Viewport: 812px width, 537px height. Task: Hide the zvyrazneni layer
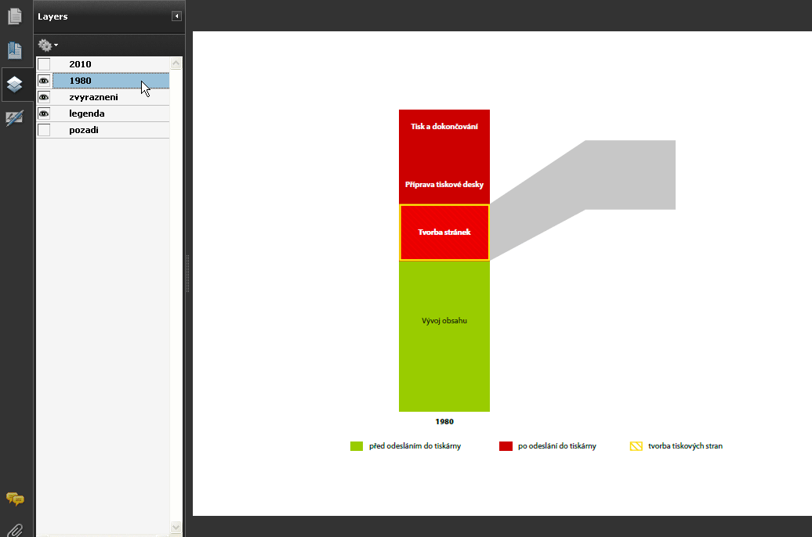pyautogui.click(x=44, y=97)
